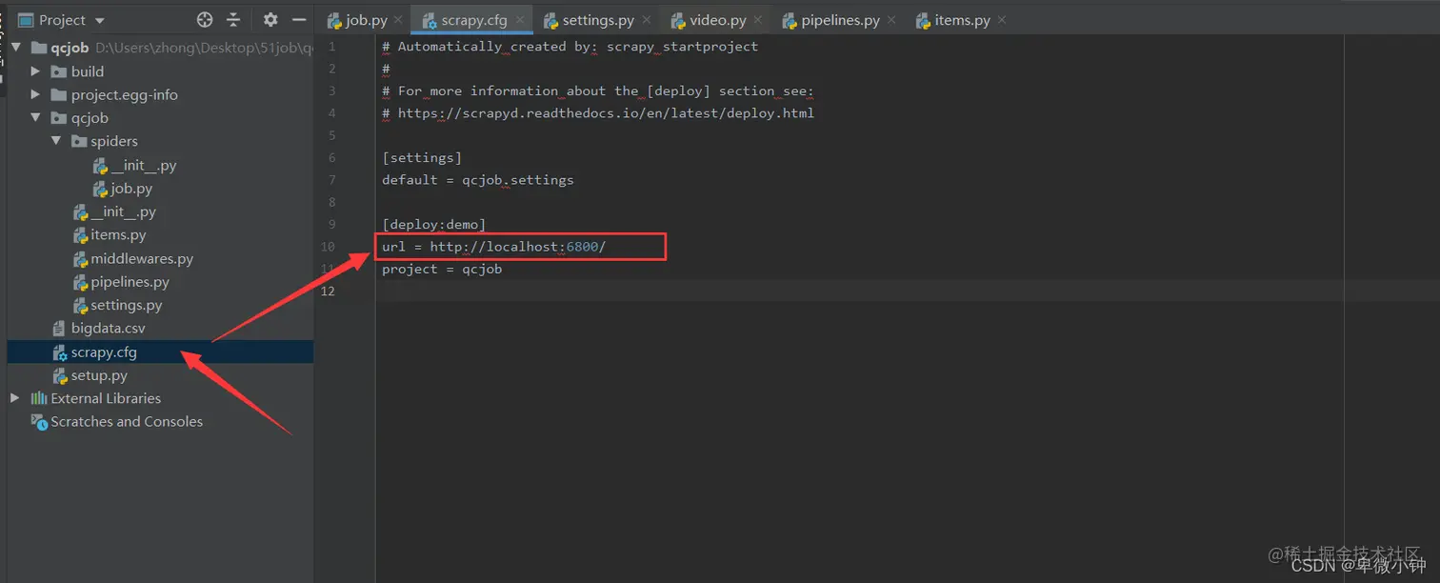Click the setup.py Python file icon
The width and height of the screenshot is (1440, 583).
tap(60, 375)
